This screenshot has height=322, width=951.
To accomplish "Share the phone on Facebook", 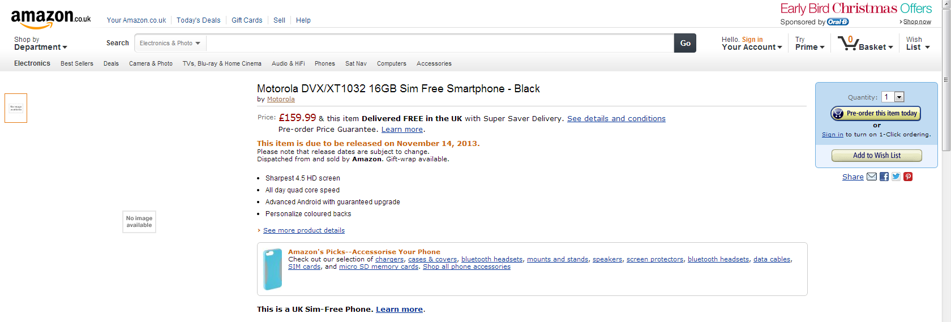I will pyautogui.click(x=884, y=177).
